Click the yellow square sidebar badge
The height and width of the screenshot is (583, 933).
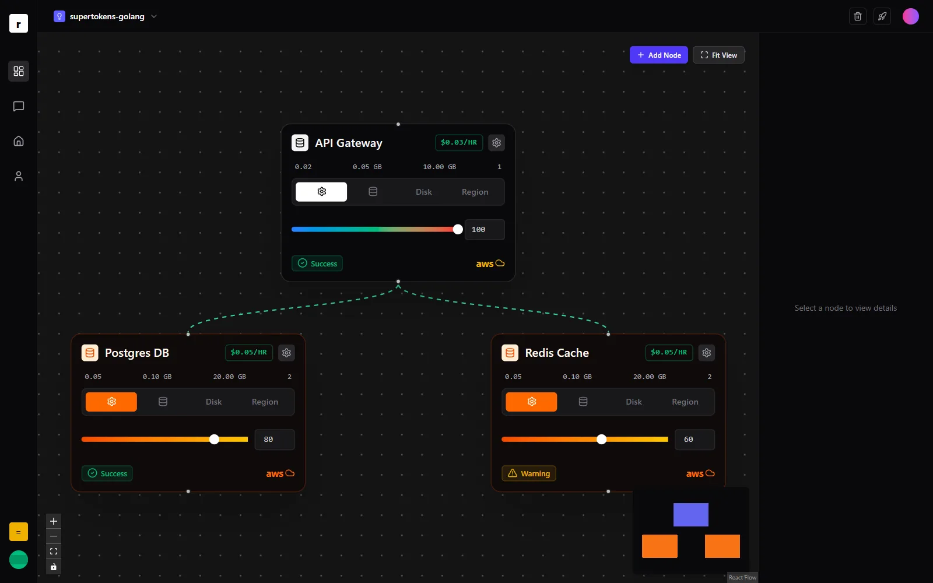[x=19, y=532]
